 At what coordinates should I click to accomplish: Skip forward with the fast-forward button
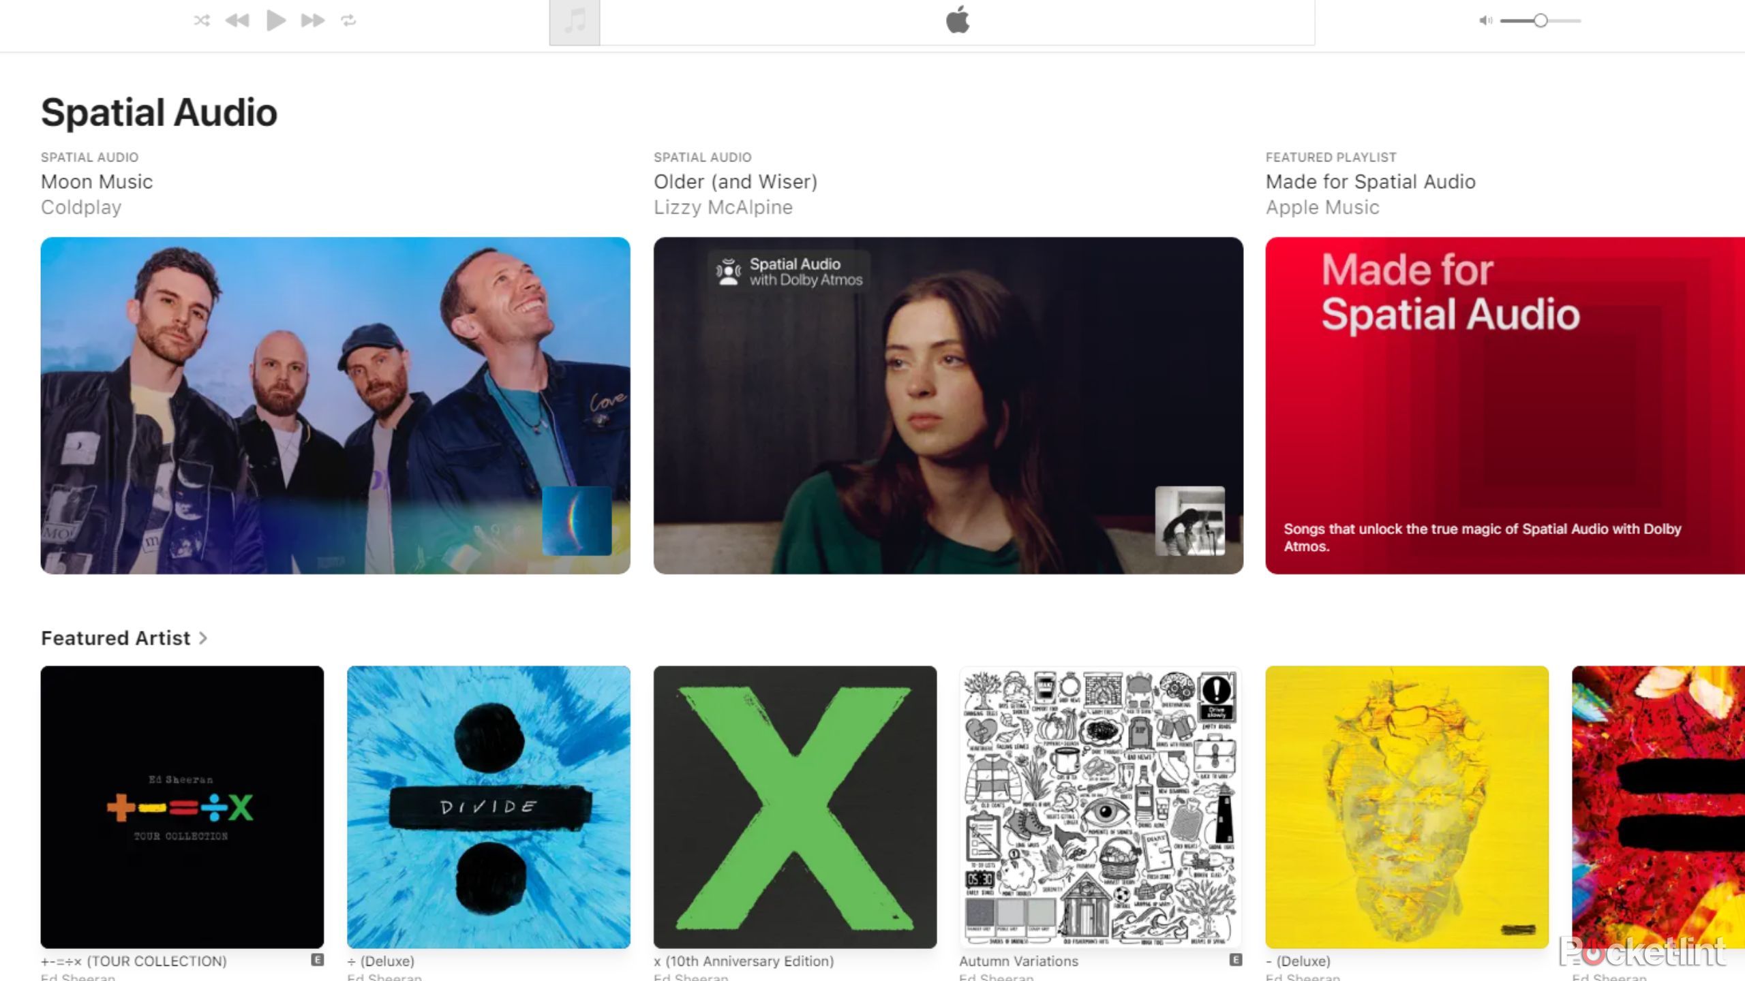[x=313, y=20]
